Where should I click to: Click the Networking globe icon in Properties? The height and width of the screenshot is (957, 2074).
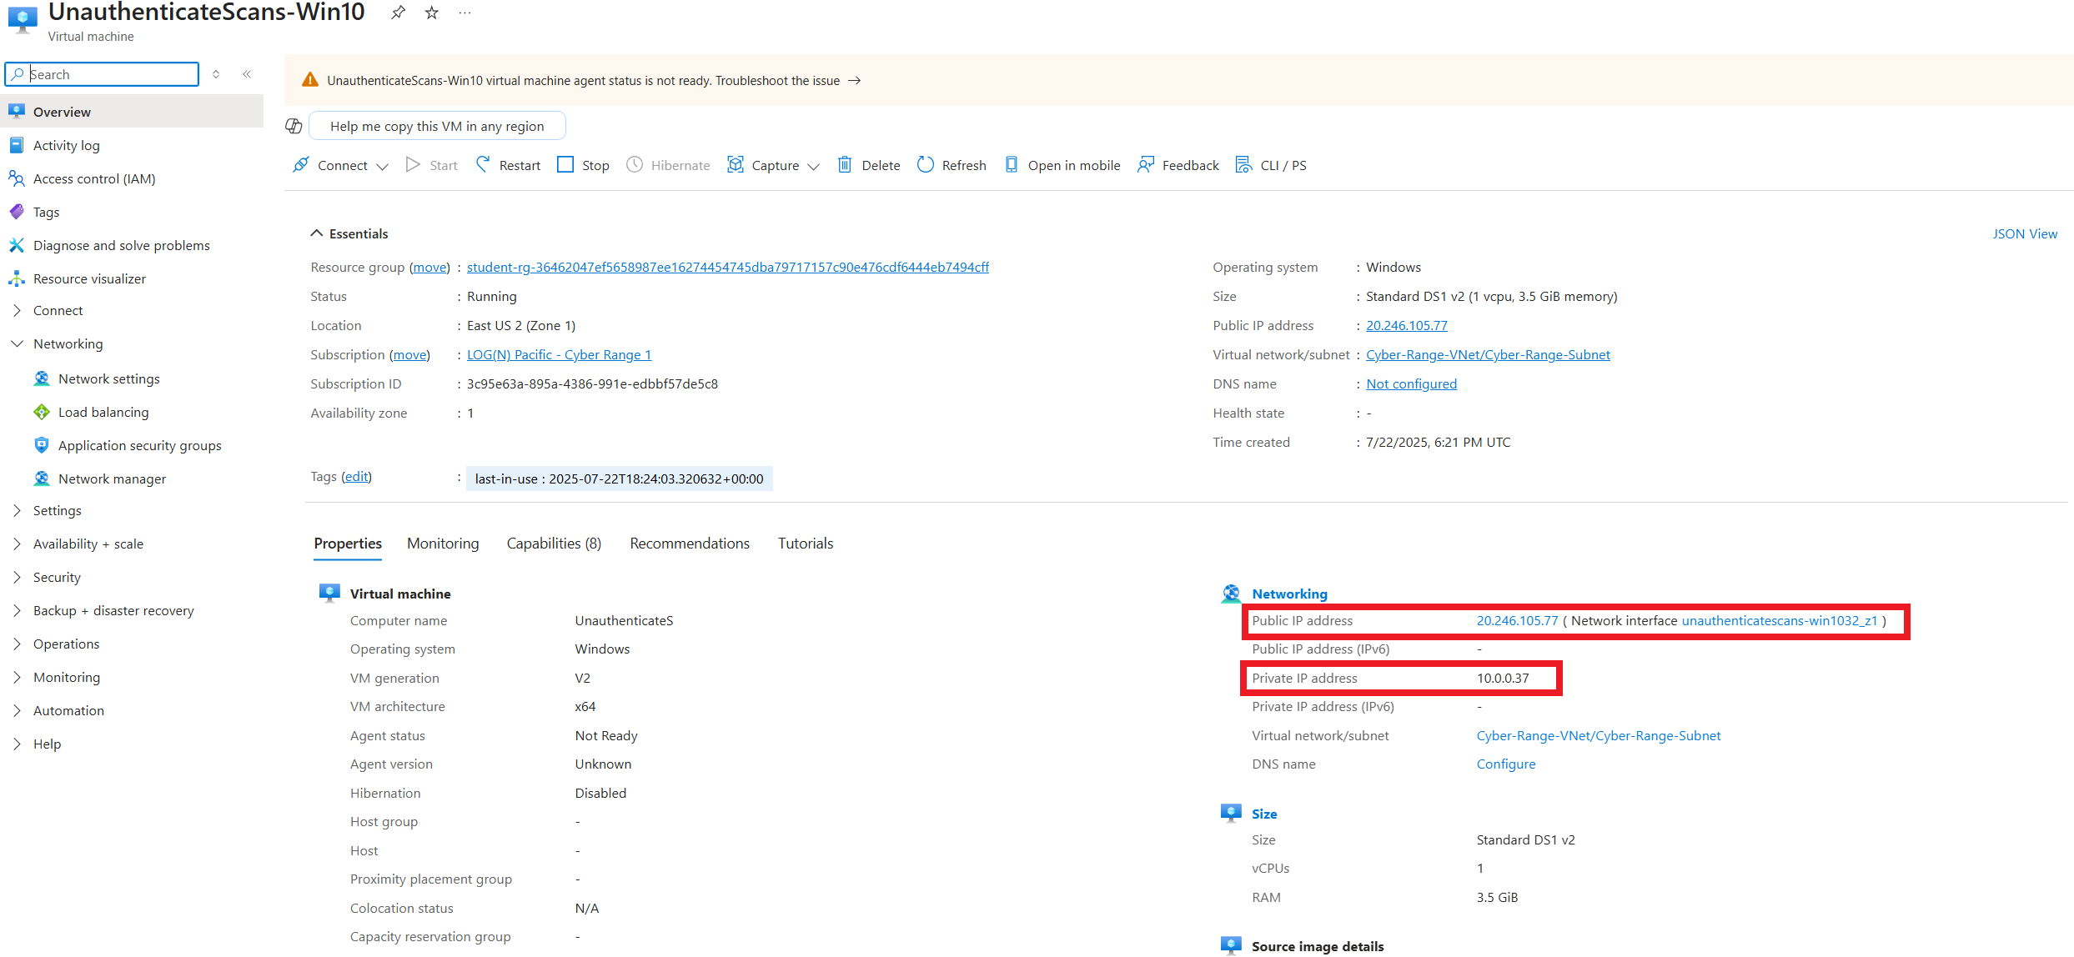tap(1231, 594)
